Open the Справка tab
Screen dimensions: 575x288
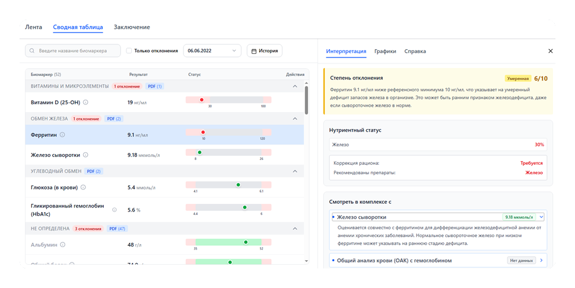click(x=415, y=52)
